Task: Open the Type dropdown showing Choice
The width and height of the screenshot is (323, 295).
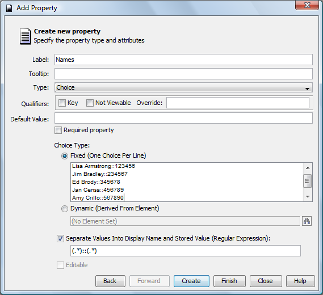Action: [x=183, y=87]
